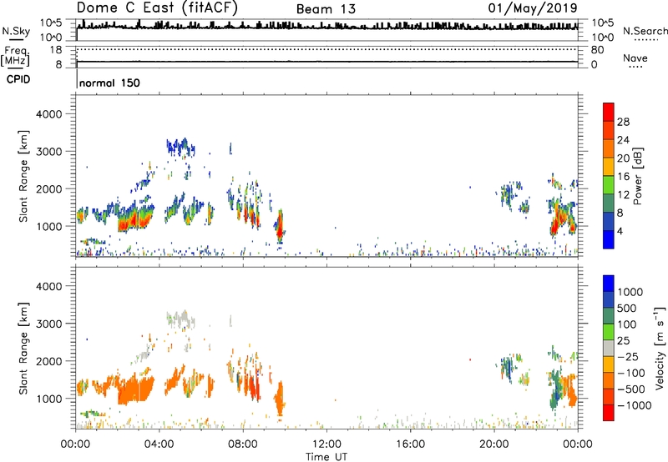The height and width of the screenshot is (462, 668).
Task: Click the red bottom of the velocity colorbar
Action: pyautogui.click(x=609, y=413)
